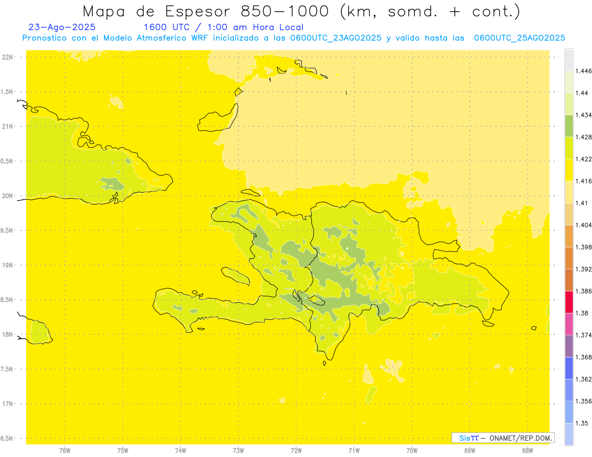This screenshot has width=592, height=457.
Task: Click legend value 1.428
Action: pyautogui.click(x=584, y=137)
